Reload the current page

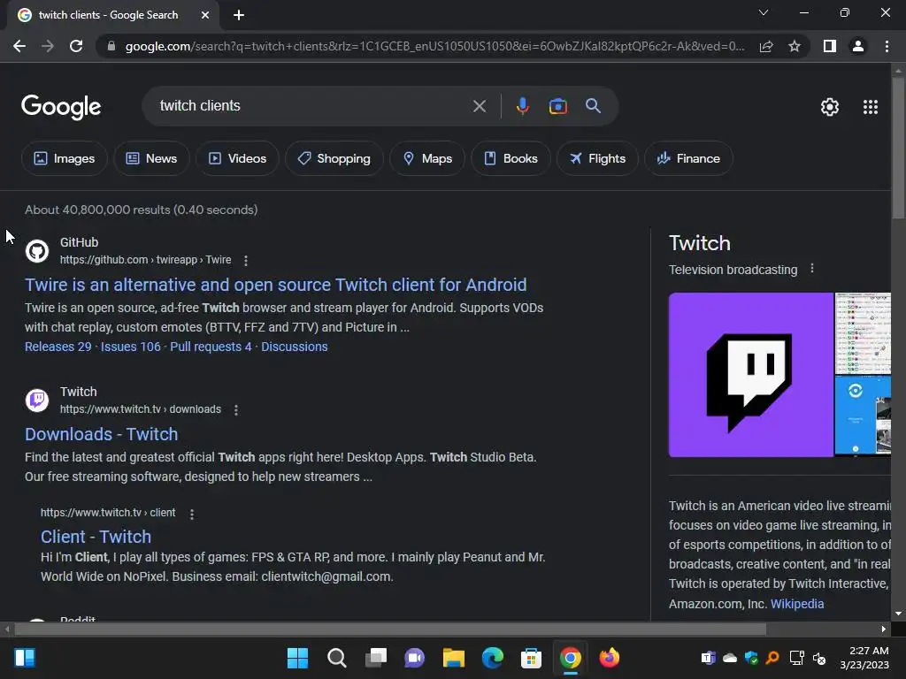76,46
